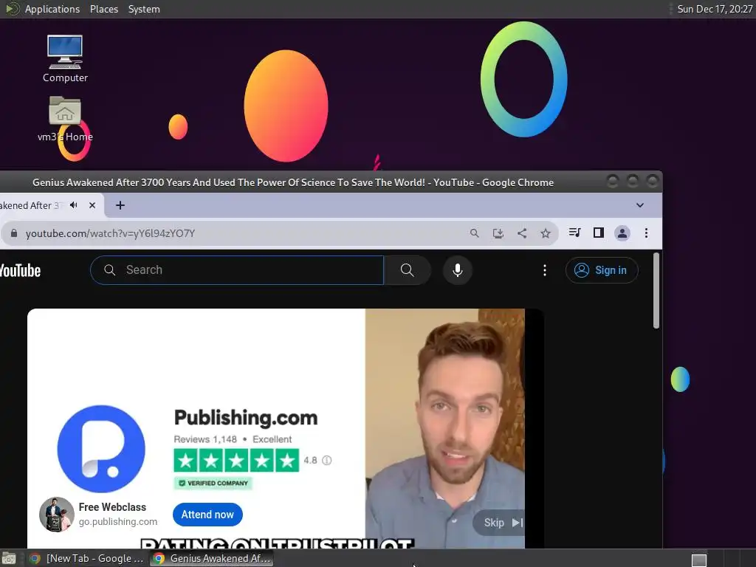The image size is (756, 567).
Task: Open the vm3's Home folder icon
Action: point(65,119)
